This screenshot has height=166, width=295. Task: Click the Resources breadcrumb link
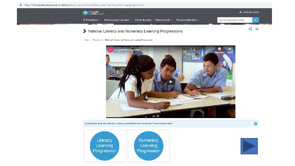[98, 40]
